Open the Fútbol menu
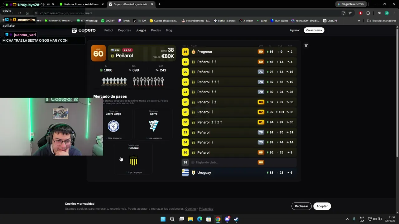The height and width of the screenshot is (224, 399). click(109, 30)
